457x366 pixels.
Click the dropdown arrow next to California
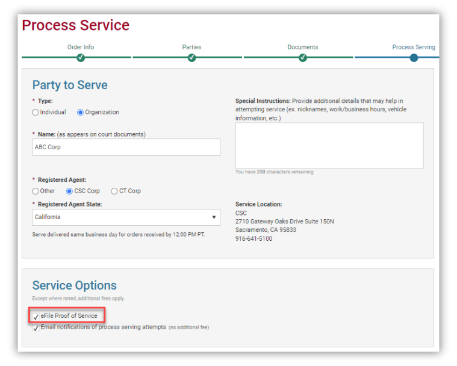[214, 217]
